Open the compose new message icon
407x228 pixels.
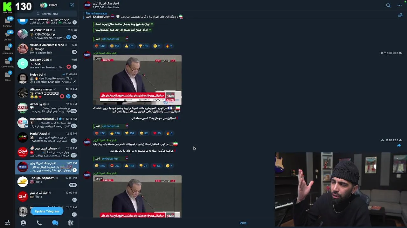pyautogui.click(x=72, y=5)
